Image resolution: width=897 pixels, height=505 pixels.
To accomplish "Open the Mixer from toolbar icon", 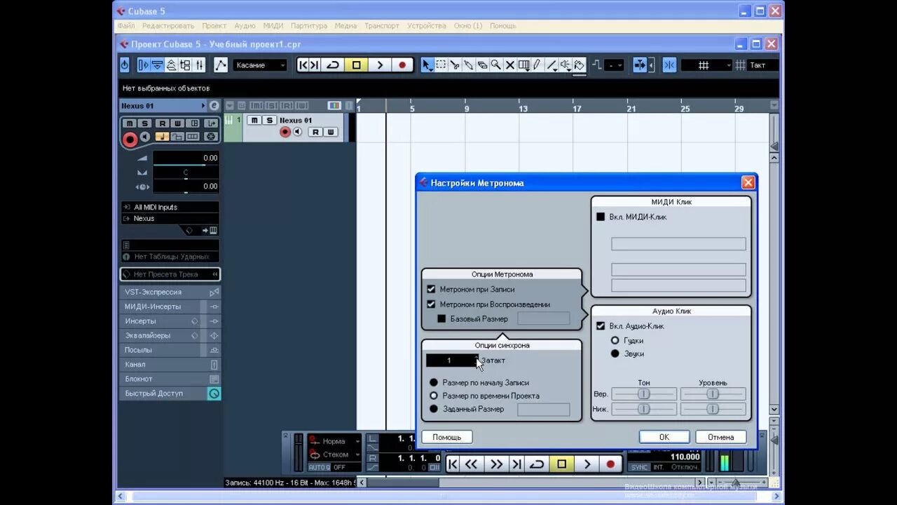I will pyautogui.click(x=199, y=65).
